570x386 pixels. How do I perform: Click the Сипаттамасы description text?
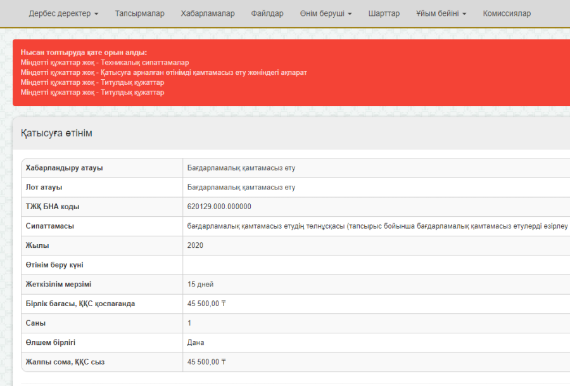377,226
